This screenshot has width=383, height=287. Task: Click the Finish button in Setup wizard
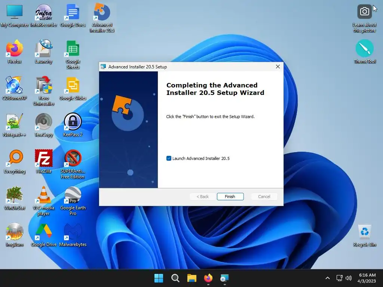tap(230, 197)
